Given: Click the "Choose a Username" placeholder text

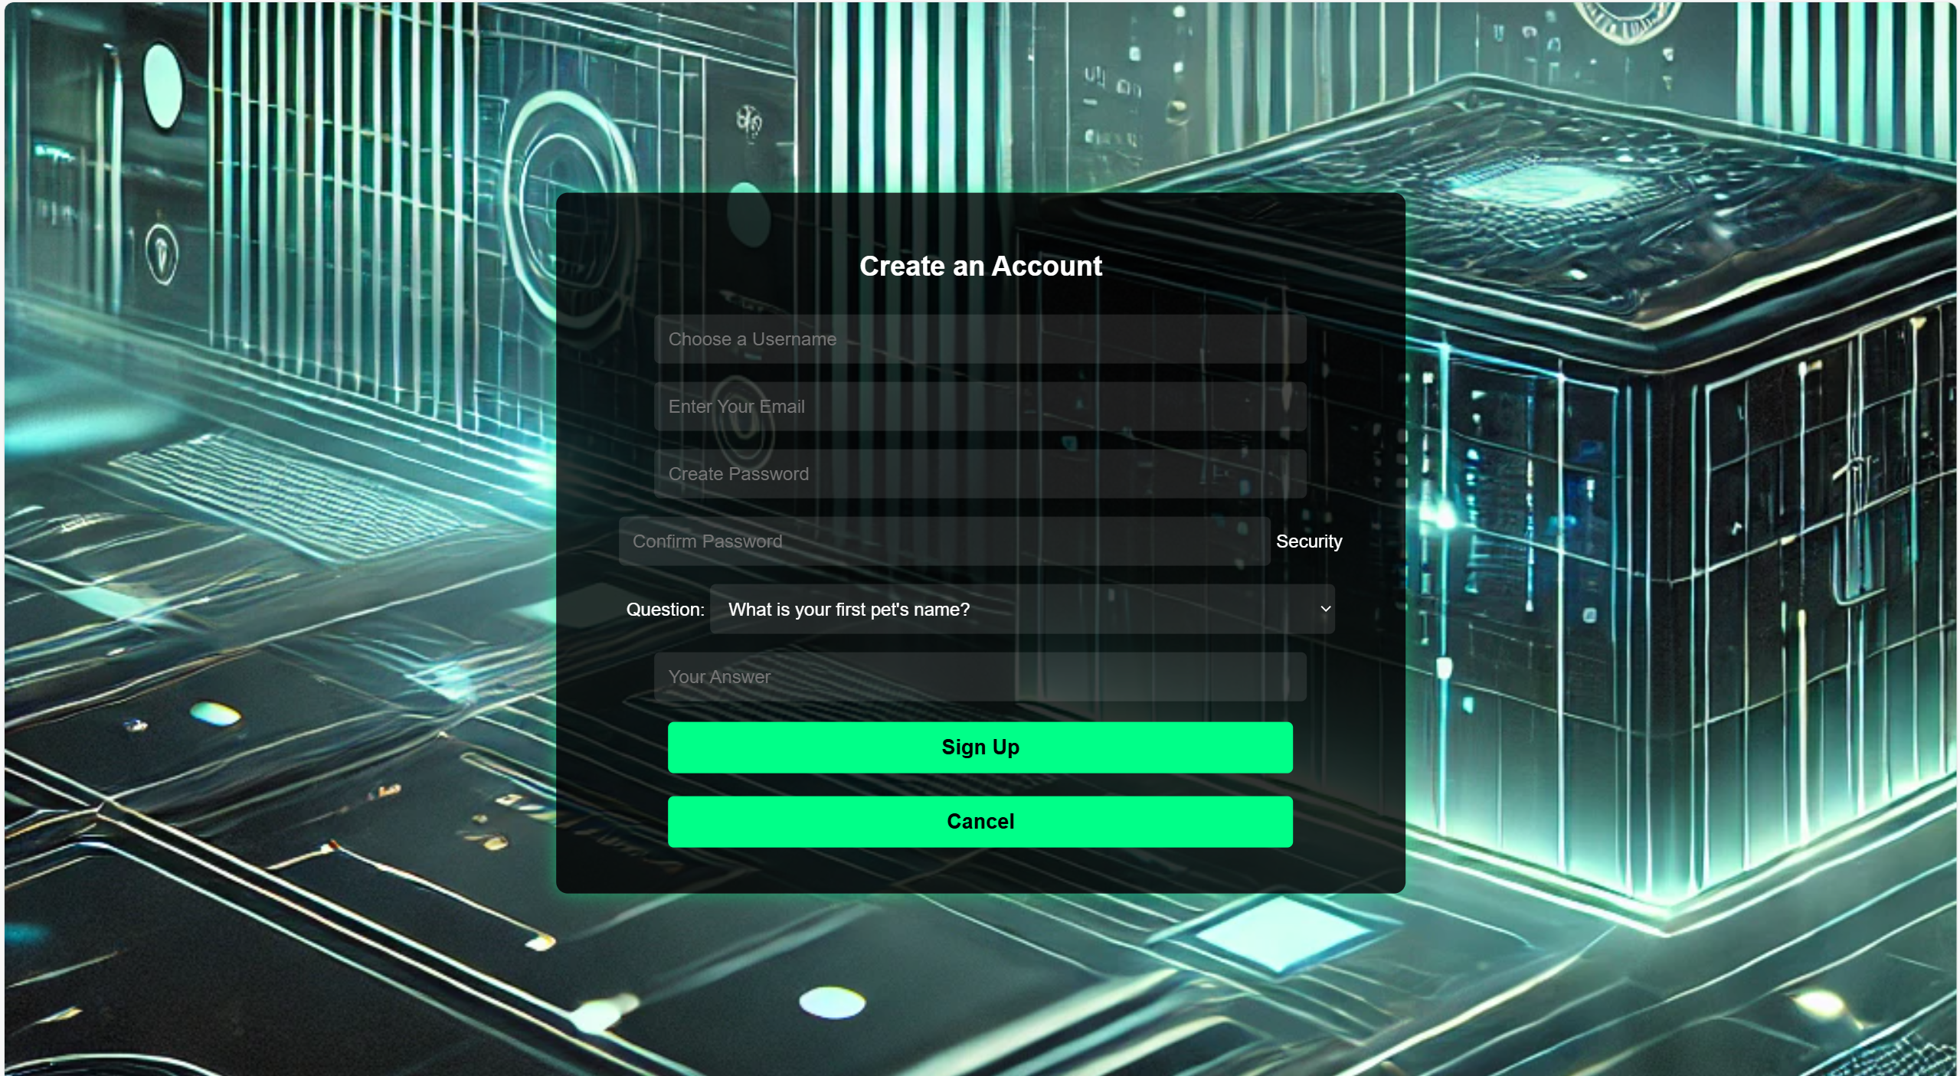Looking at the screenshot, I should tap(751, 339).
